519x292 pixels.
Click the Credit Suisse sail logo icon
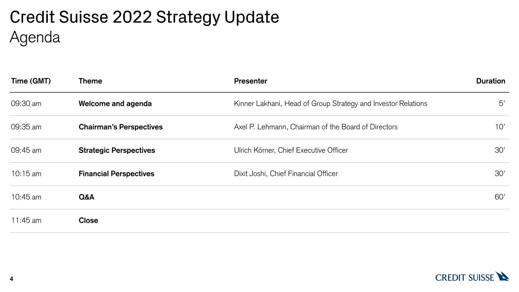pyautogui.click(x=502, y=276)
